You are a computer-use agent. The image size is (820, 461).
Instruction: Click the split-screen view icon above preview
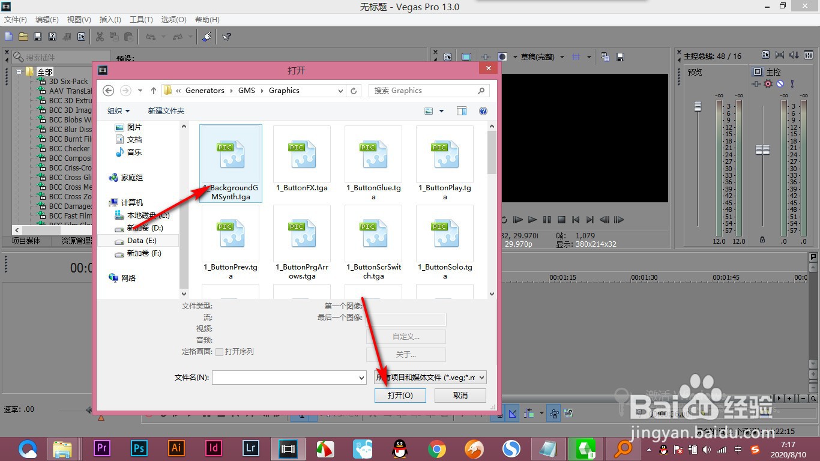502,57
